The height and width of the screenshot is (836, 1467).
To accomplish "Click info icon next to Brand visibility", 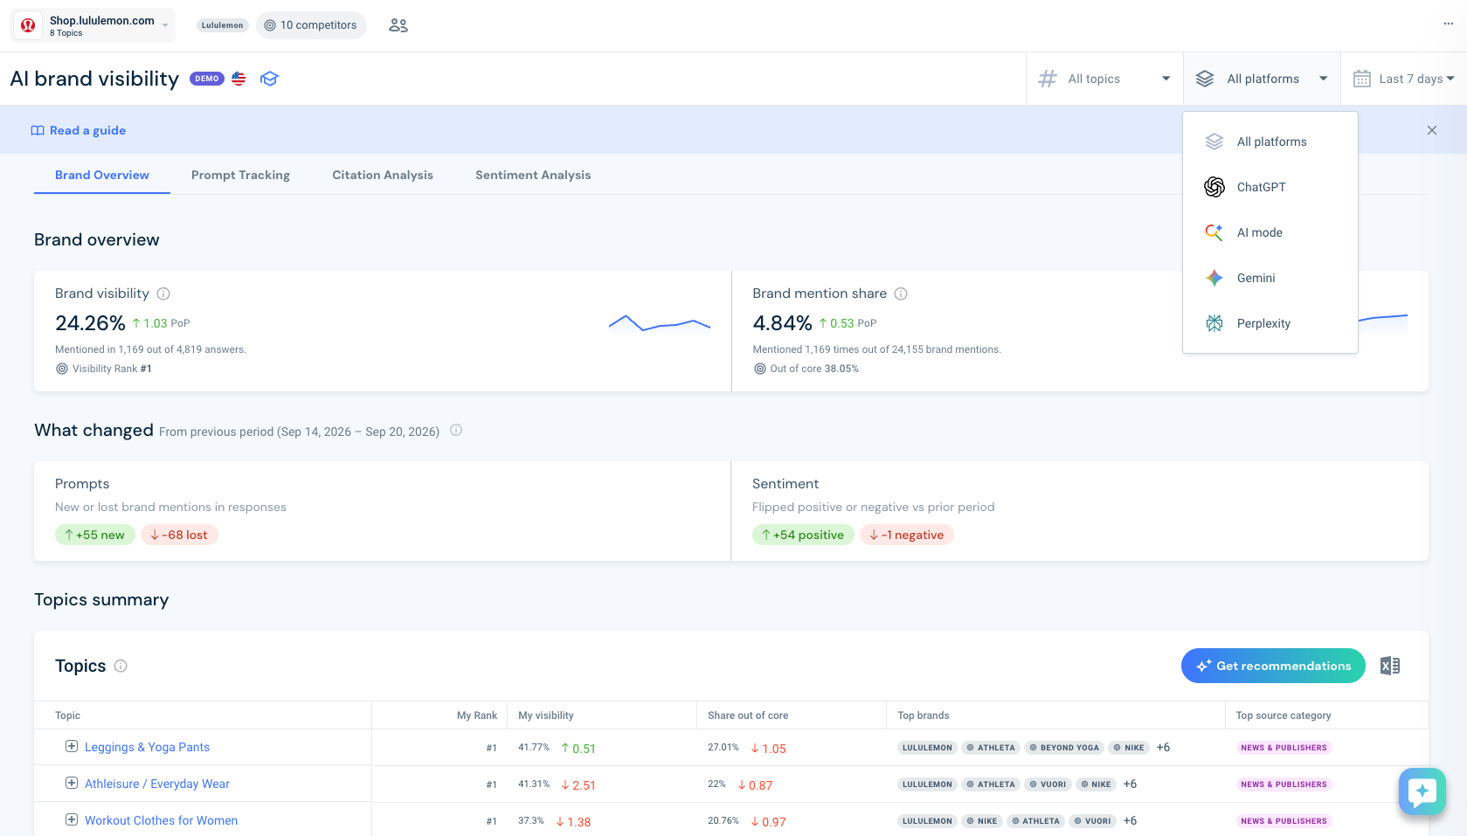I will [x=163, y=294].
